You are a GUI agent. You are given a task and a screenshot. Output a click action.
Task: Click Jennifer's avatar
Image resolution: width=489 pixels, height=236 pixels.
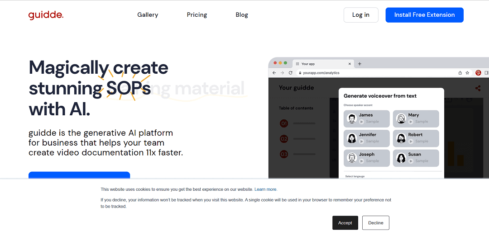pyautogui.click(x=352, y=138)
